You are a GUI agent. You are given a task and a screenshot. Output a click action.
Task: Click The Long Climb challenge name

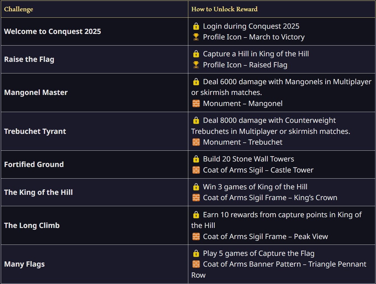pyautogui.click(x=32, y=225)
